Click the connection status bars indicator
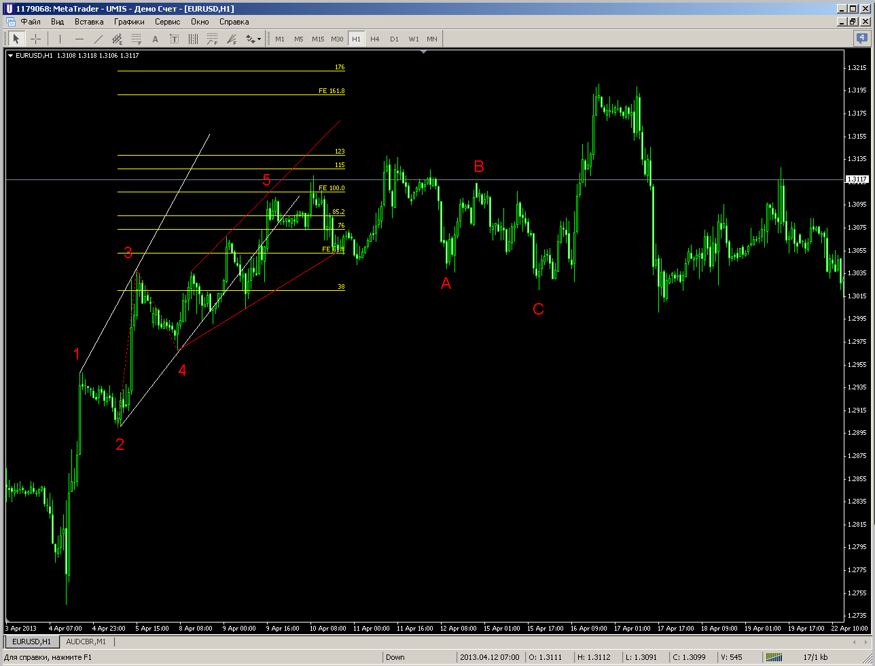The image size is (875, 666). coord(774,657)
